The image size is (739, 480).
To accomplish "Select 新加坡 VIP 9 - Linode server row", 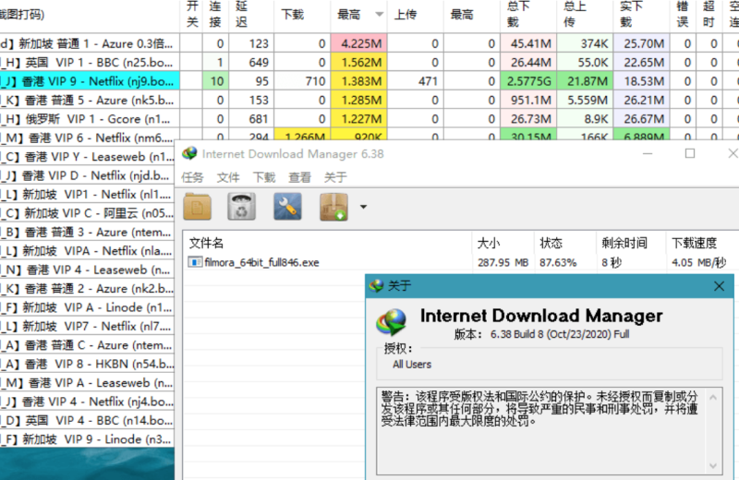I will (x=87, y=439).
